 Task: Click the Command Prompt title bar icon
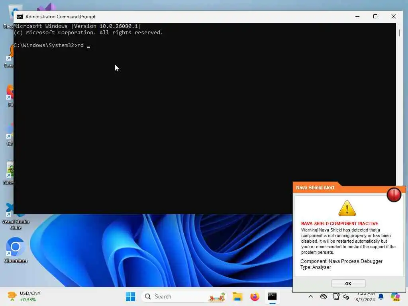(20, 17)
